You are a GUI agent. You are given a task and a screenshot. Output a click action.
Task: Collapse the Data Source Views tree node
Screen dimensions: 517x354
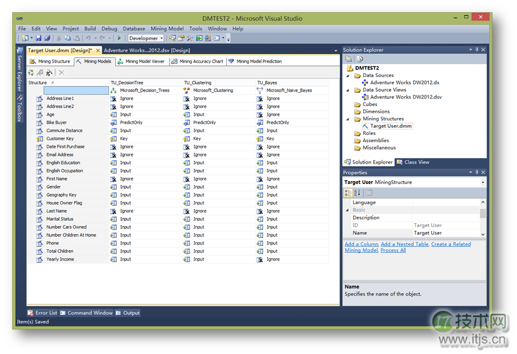(348, 90)
